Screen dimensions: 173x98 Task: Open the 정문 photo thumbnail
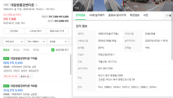(x=148, y=6)
